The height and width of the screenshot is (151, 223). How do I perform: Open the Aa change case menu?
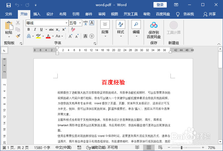[59, 36]
